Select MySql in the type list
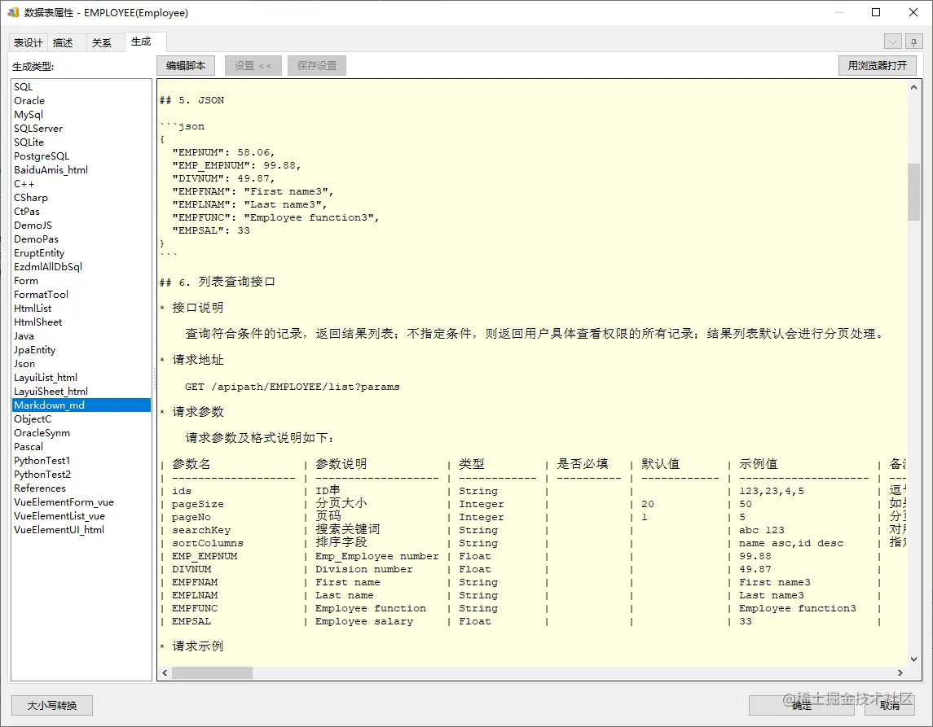This screenshot has width=933, height=727. click(81, 114)
